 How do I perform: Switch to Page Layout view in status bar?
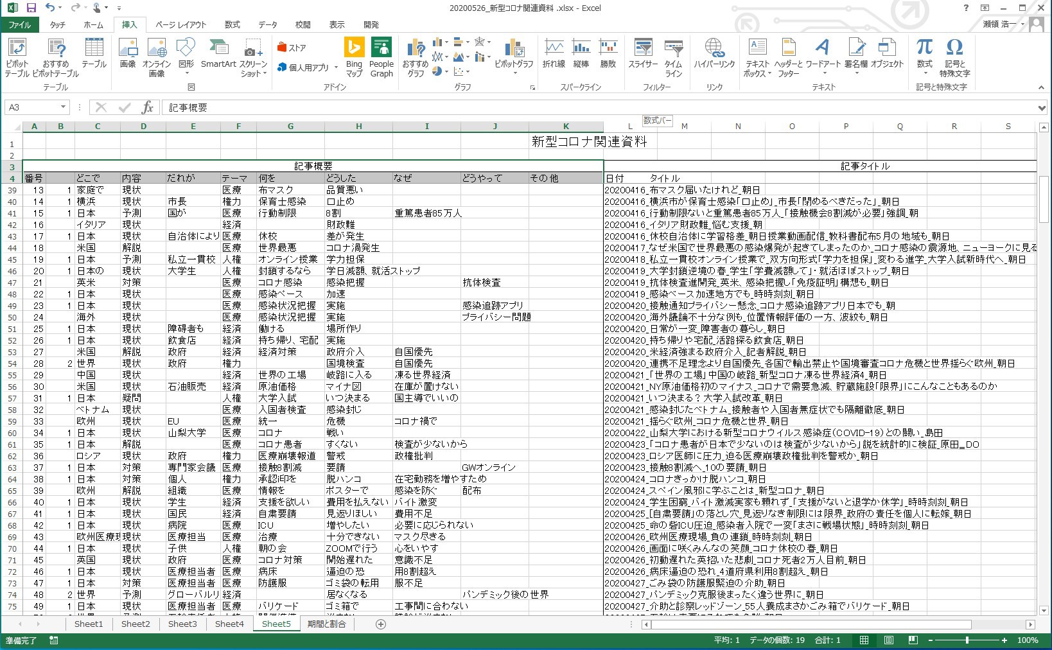(889, 640)
